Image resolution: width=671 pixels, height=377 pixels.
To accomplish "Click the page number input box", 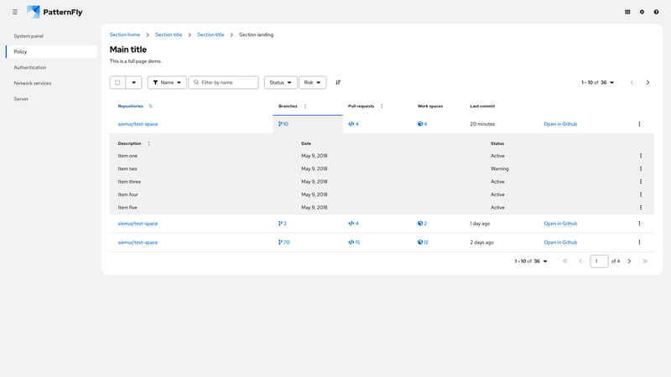I will 599,261.
